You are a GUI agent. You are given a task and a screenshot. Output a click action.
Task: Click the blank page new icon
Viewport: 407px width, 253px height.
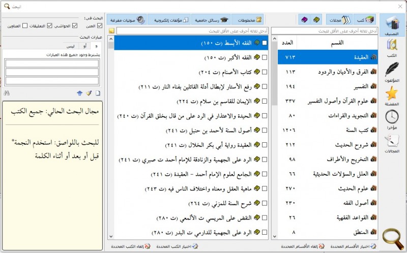98,93
